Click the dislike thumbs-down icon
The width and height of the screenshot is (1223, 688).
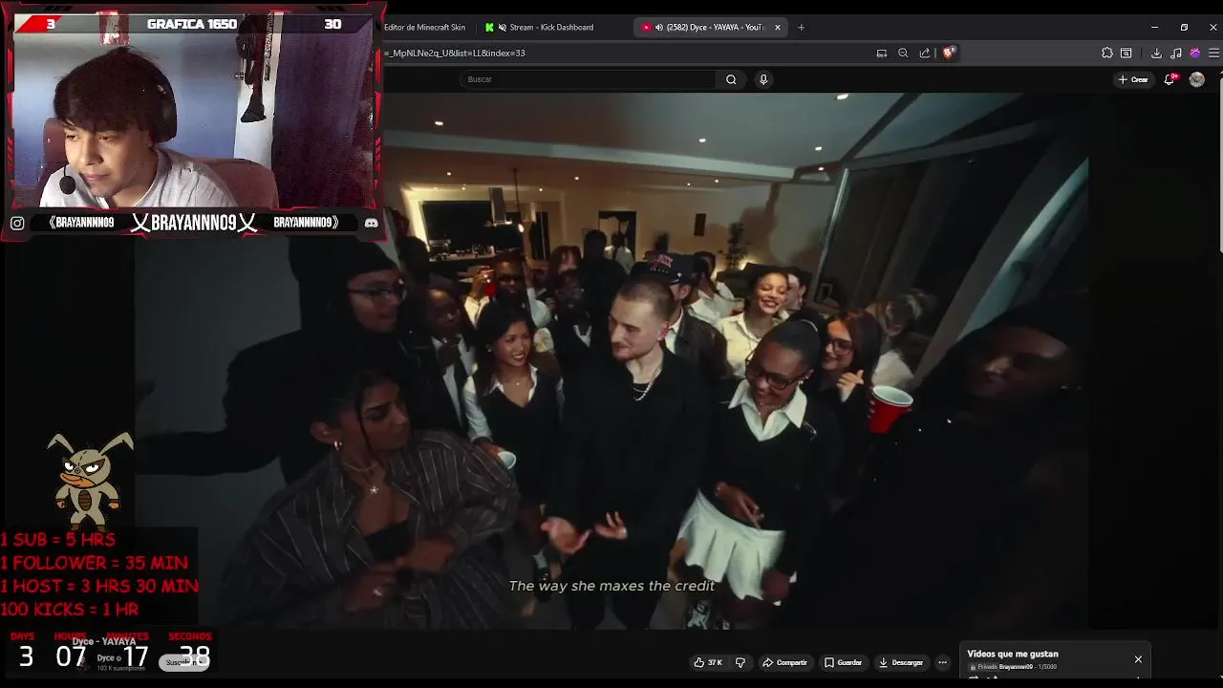point(740,662)
